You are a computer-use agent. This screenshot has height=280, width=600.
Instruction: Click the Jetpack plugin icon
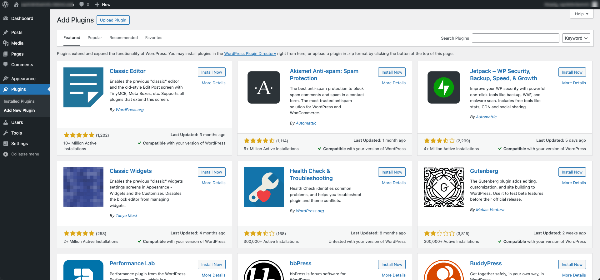[x=443, y=87]
